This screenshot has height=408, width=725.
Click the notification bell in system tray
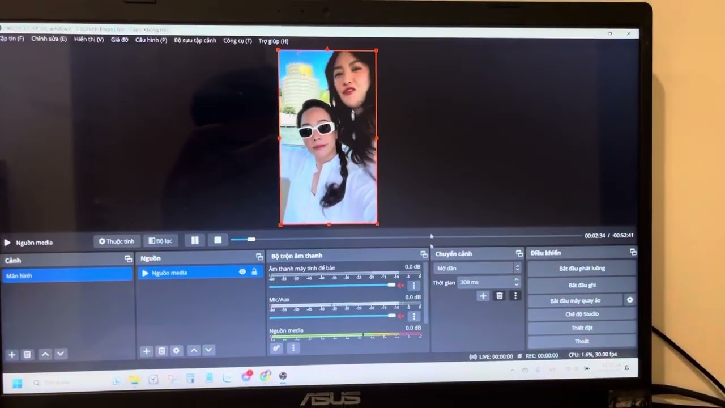point(626,368)
